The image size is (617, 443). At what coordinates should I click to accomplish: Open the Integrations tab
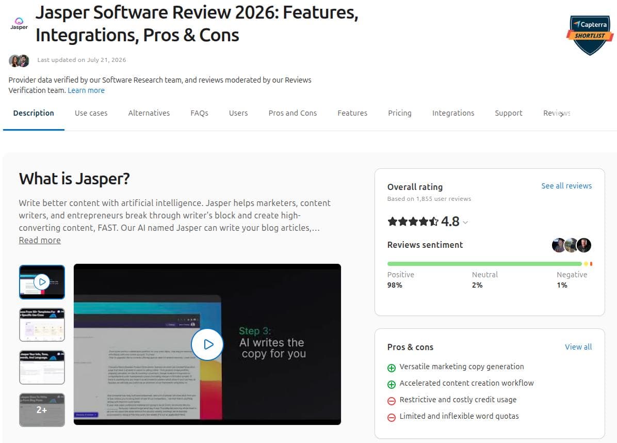453,113
